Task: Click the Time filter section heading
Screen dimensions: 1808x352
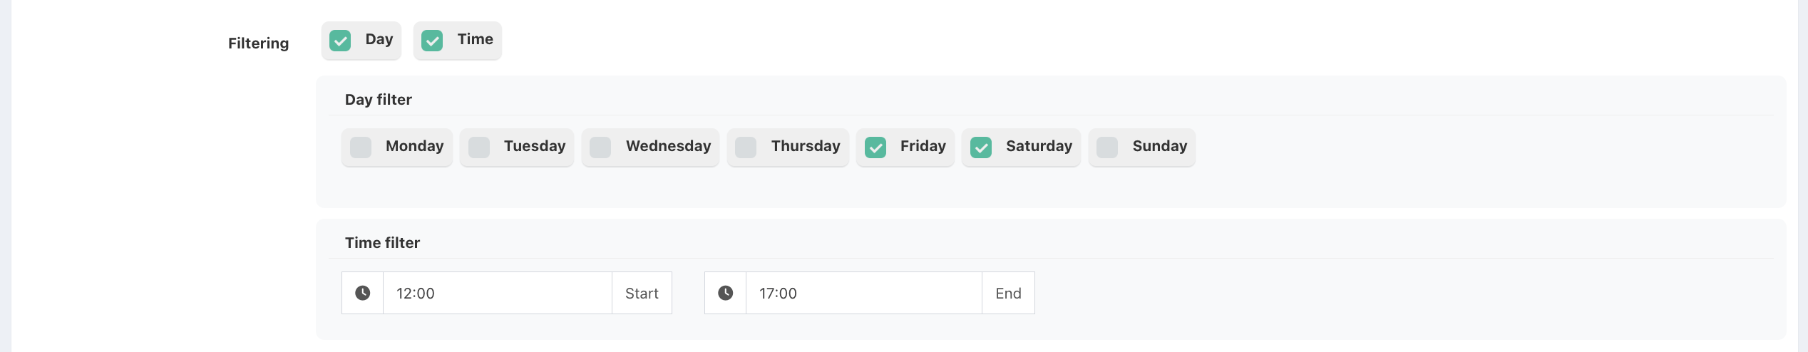Action: [x=382, y=243]
